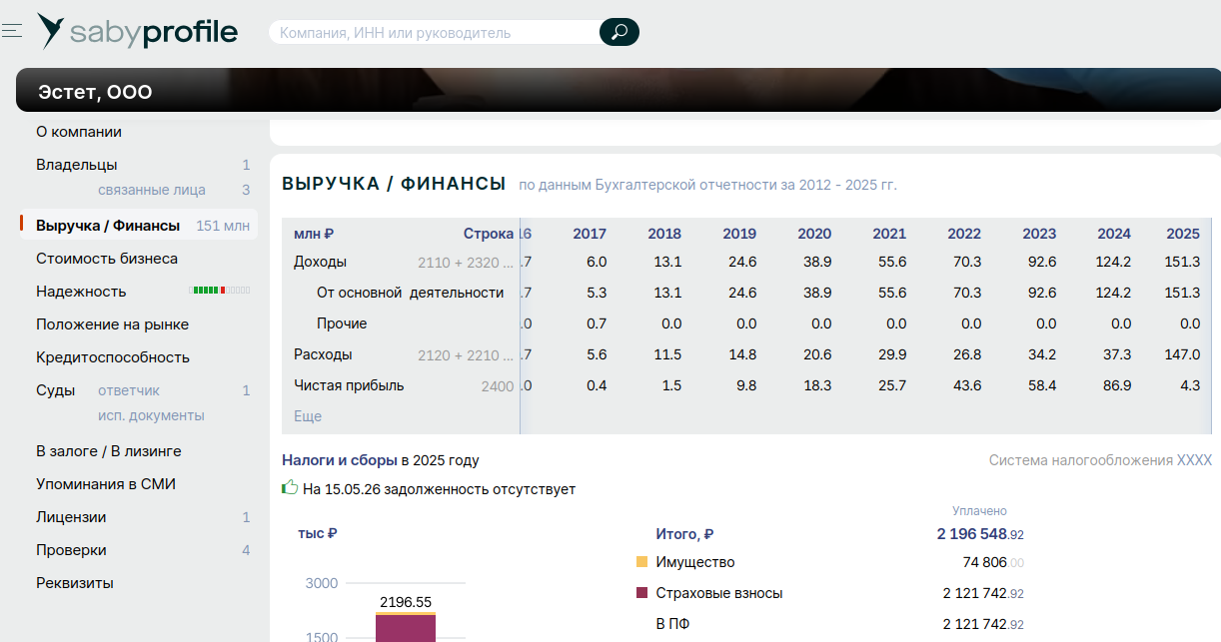
Task: Click the search magnifier button
Action: (x=619, y=32)
